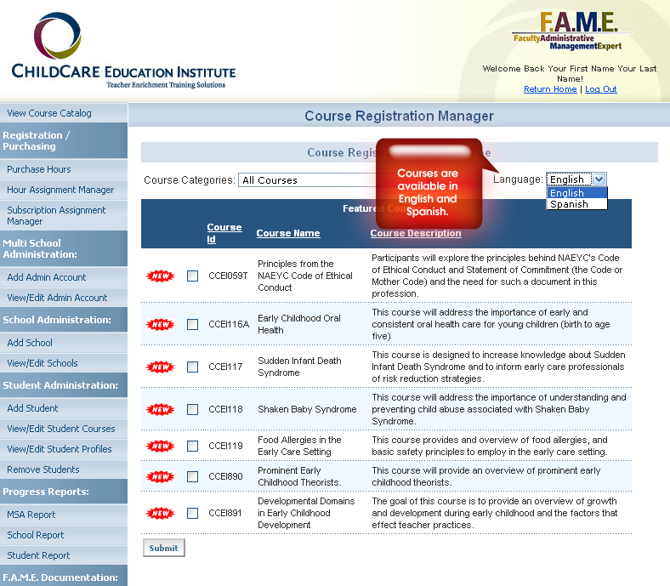The image size is (670, 586).
Task: Sort by Course Name column header
Action: pyautogui.click(x=288, y=233)
